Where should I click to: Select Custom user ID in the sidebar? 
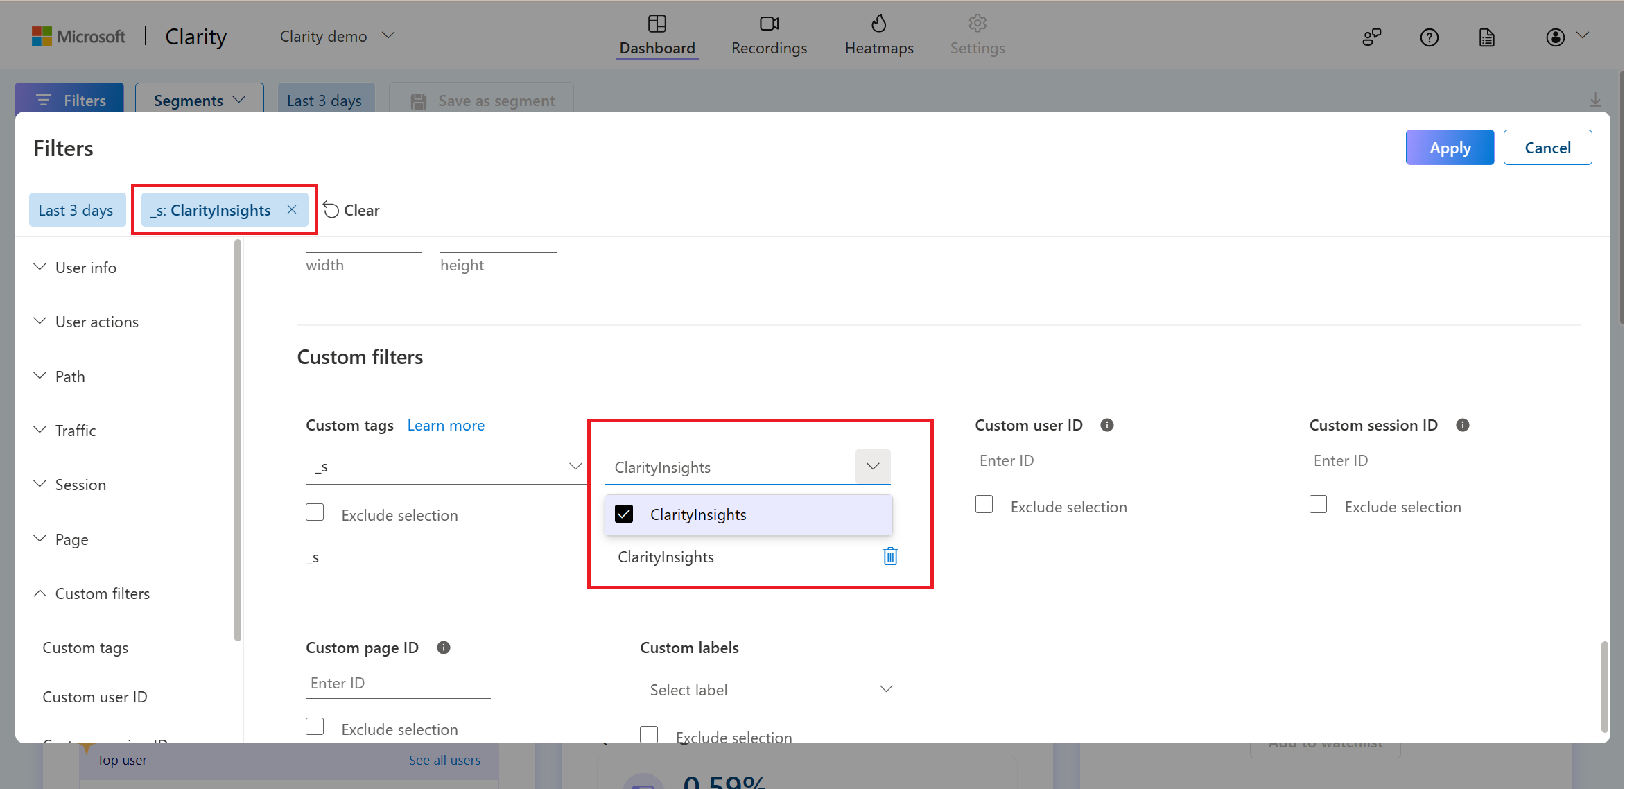pyautogui.click(x=95, y=696)
